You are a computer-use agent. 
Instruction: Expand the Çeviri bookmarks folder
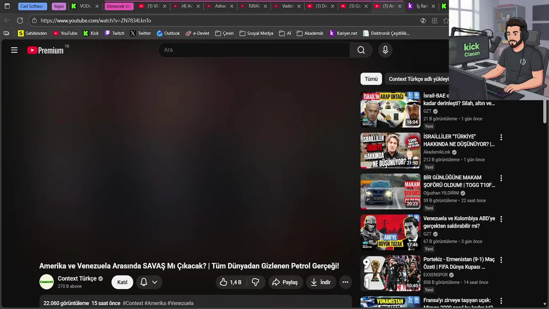(224, 33)
